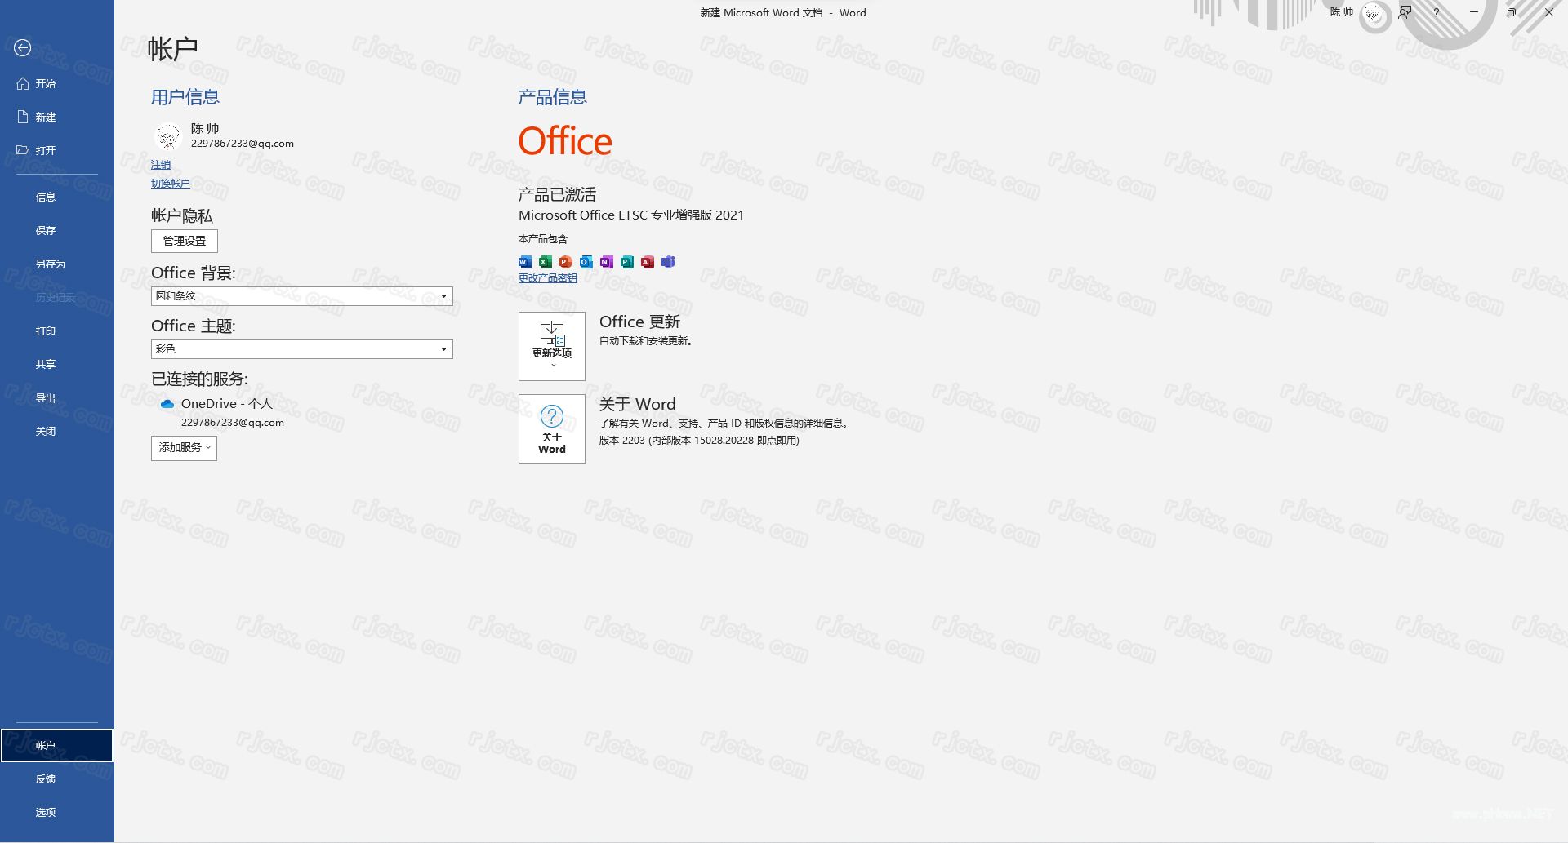The width and height of the screenshot is (1568, 843).
Task: Select the Teams icon at the row end
Action: click(668, 262)
